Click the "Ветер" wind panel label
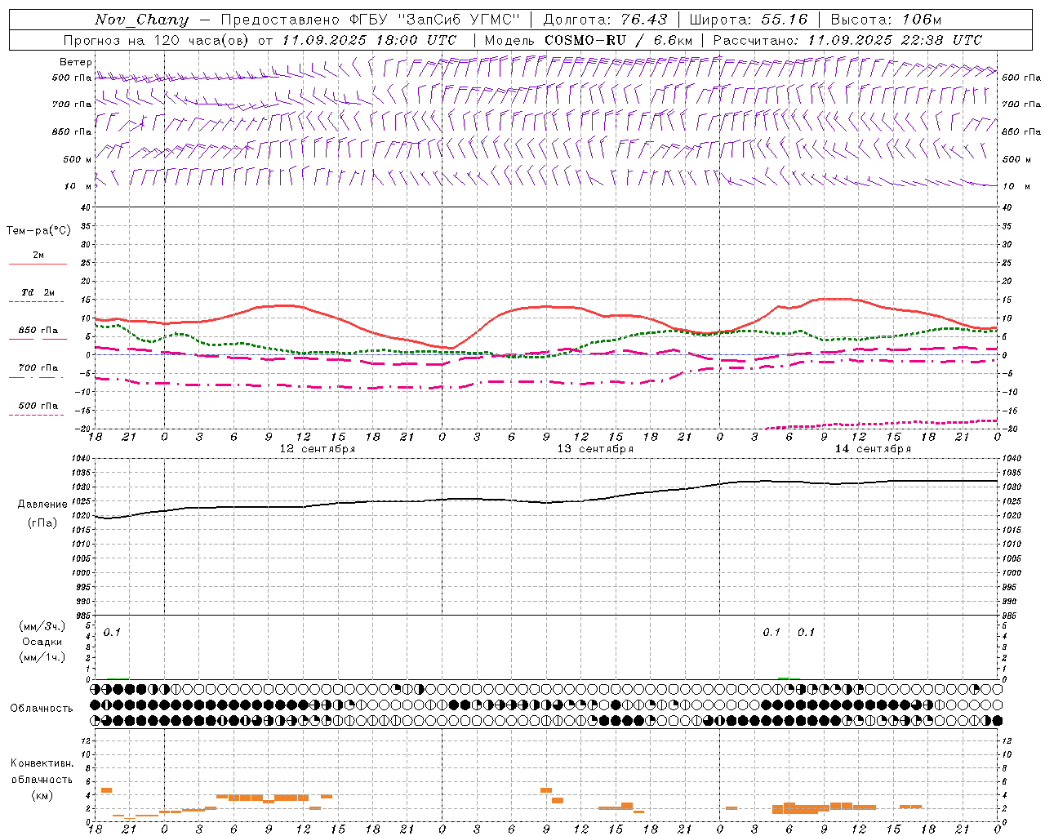Screen dimensions: 1045x836 tap(76, 62)
